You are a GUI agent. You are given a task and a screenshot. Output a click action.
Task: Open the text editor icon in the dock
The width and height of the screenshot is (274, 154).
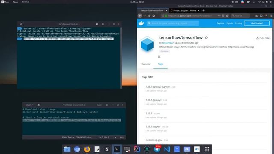pyautogui.click(x=97, y=149)
